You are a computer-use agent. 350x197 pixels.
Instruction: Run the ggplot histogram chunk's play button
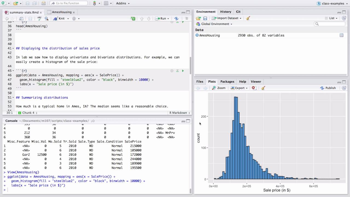coord(183,71)
